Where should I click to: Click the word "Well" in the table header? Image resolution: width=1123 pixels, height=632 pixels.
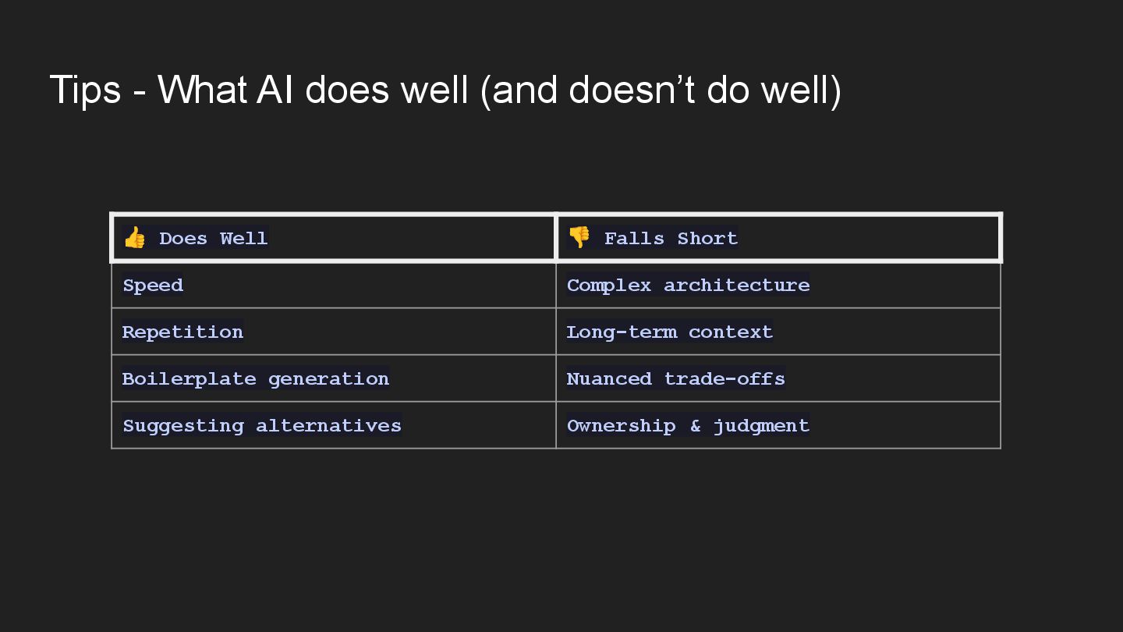point(243,238)
